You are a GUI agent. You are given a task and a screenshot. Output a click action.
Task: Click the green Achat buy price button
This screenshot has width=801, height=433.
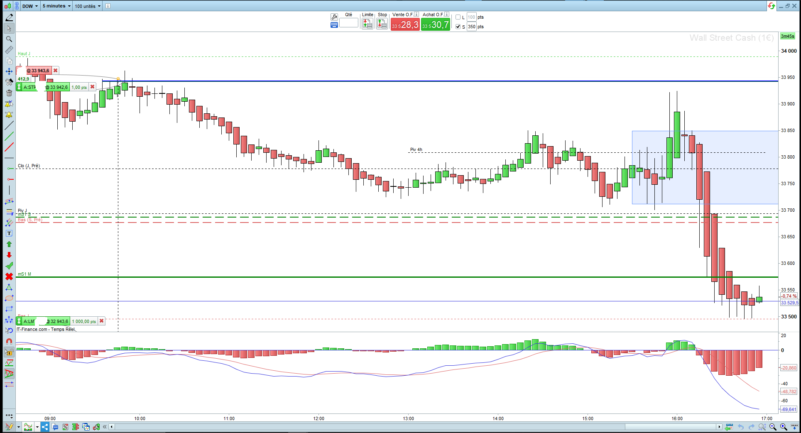point(436,24)
